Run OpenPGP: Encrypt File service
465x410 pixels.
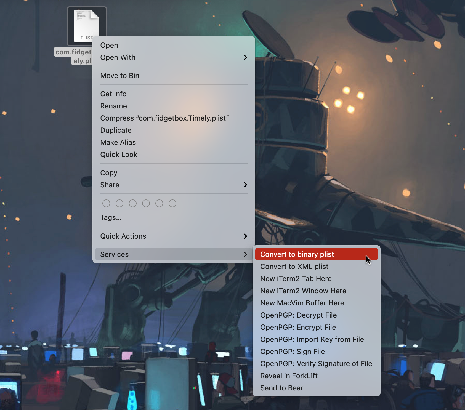(298, 327)
